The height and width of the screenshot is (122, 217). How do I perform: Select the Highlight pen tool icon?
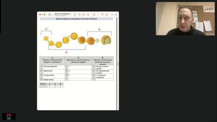click(94, 15)
